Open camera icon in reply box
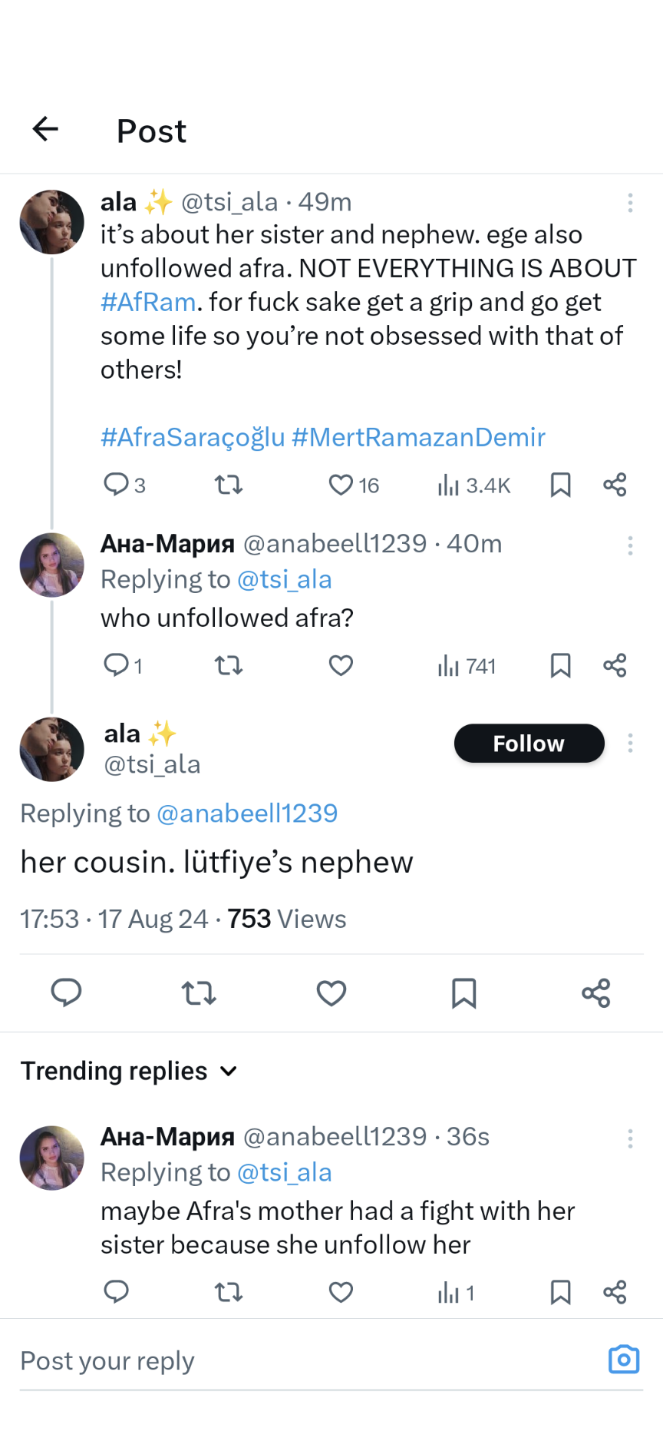This screenshot has height=1438, width=663. 623,1359
